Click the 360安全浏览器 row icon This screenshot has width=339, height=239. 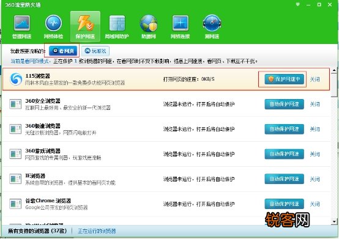tap(15, 104)
